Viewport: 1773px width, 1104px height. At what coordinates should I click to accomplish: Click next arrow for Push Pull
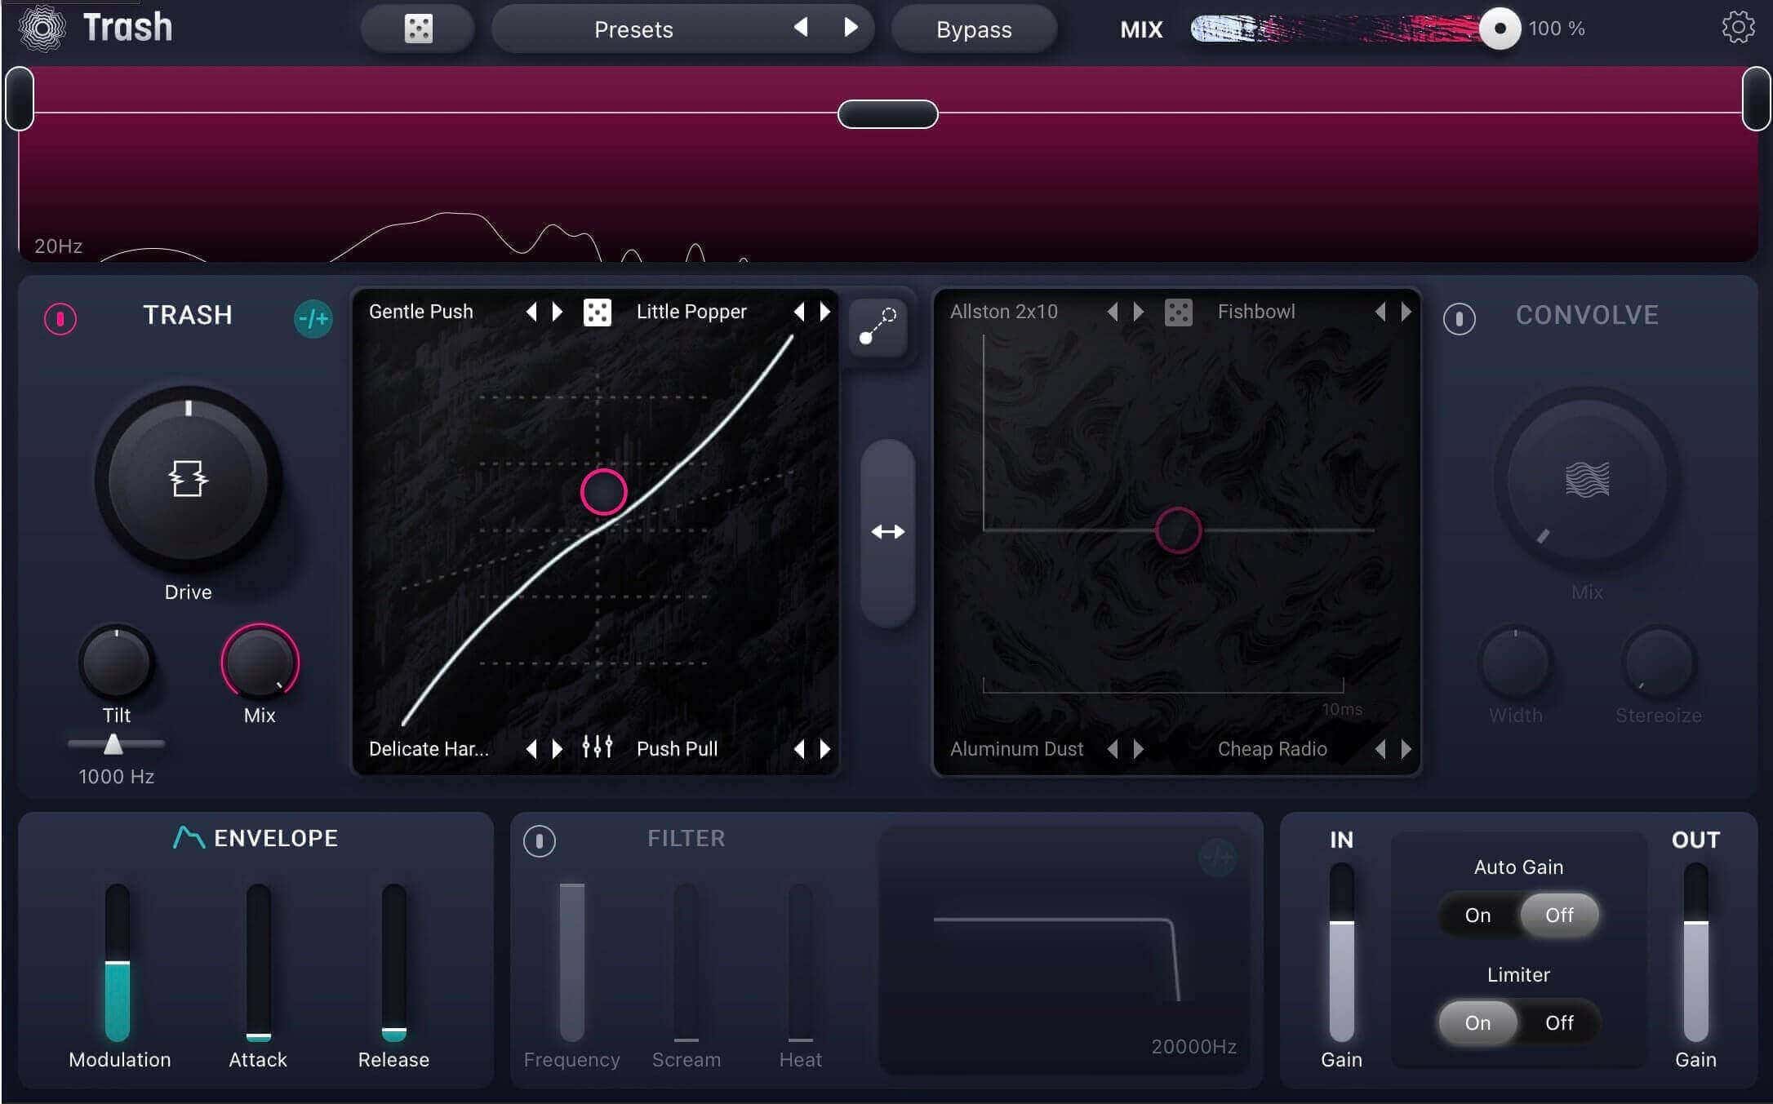coord(825,749)
